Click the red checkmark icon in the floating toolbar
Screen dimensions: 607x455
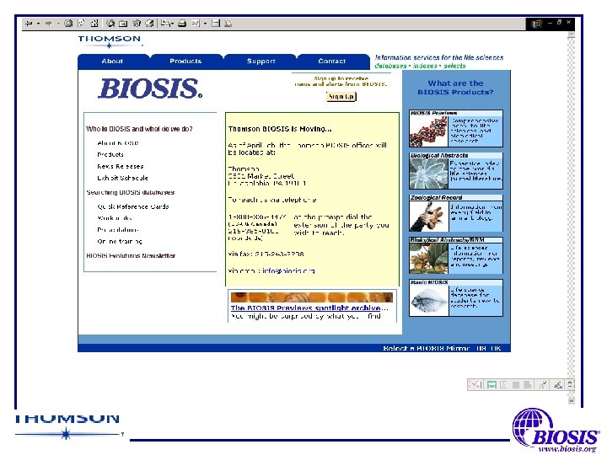click(x=475, y=384)
